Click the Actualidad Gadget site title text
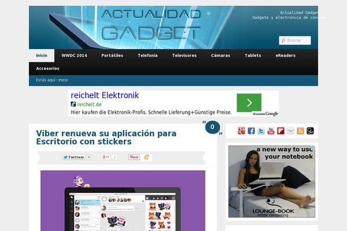The image size is (347, 231). (x=299, y=13)
